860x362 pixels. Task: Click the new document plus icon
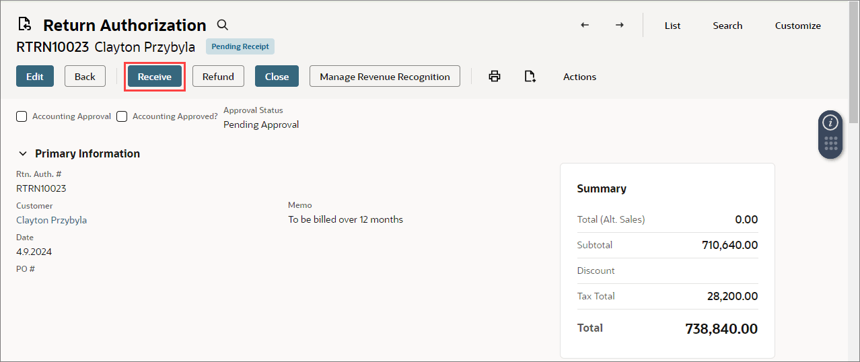pos(530,76)
